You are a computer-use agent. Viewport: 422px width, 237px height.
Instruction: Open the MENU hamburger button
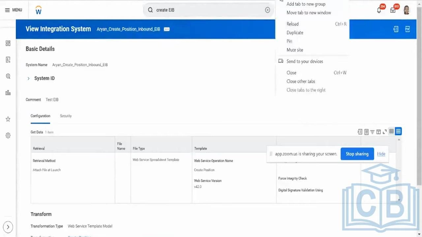pos(14,10)
